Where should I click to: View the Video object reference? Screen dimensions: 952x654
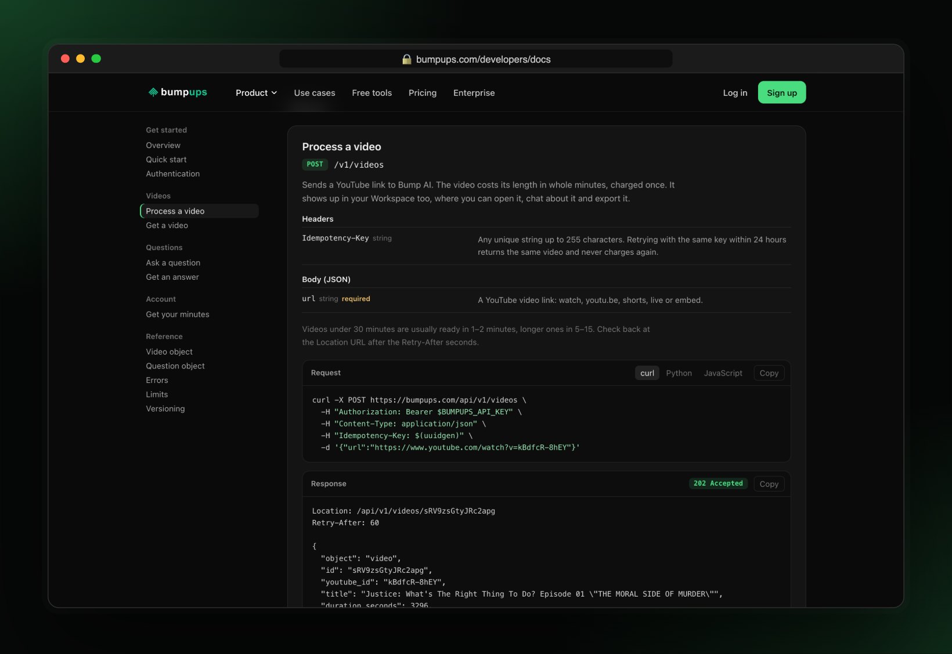[x=170, y=352]
